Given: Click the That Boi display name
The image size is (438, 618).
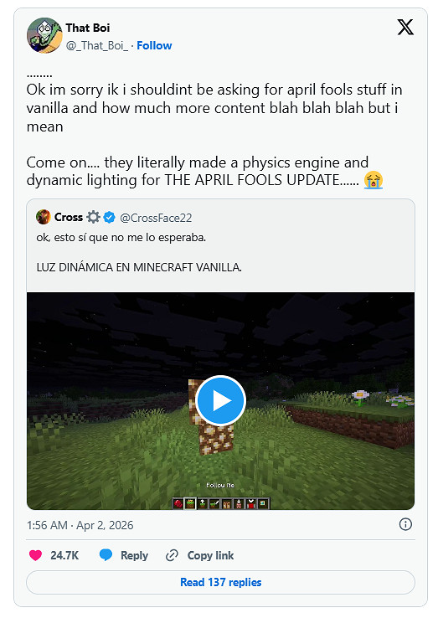Looking at the screenshot, I should coord(88,28).
